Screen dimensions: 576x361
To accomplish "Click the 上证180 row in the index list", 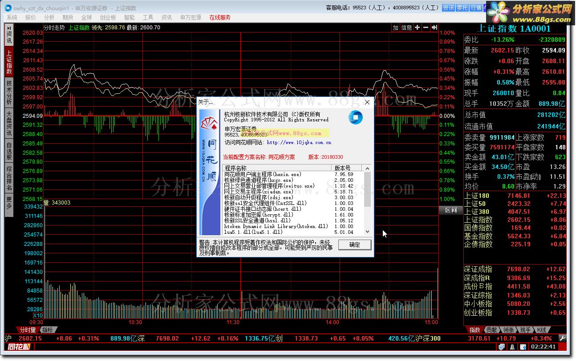I will tap(515, 196).
